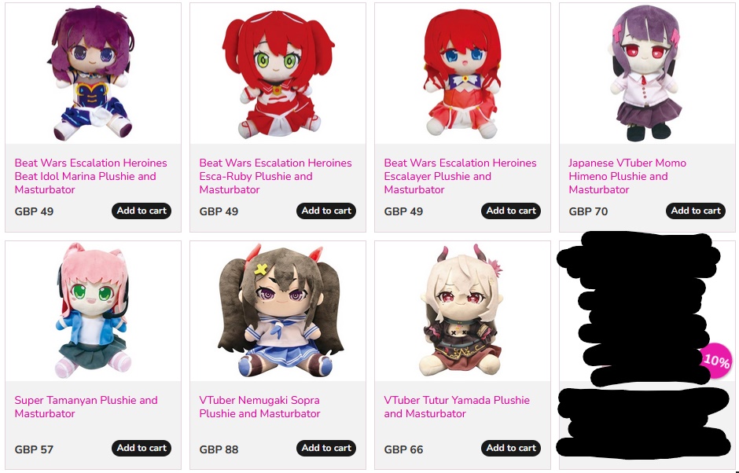Add Nemugaki Sopra plushie to cart
The width and height of the screenshot is (739, 473).
[326, 448]
